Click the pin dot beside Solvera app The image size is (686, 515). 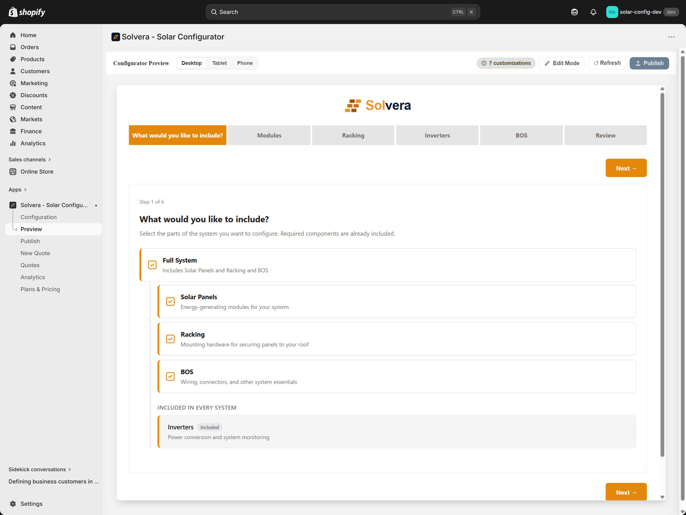(96, 206)
